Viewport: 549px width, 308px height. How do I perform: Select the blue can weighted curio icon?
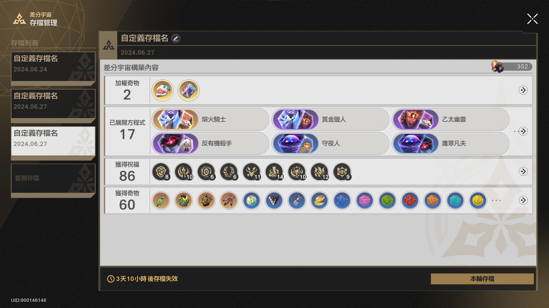189,90
